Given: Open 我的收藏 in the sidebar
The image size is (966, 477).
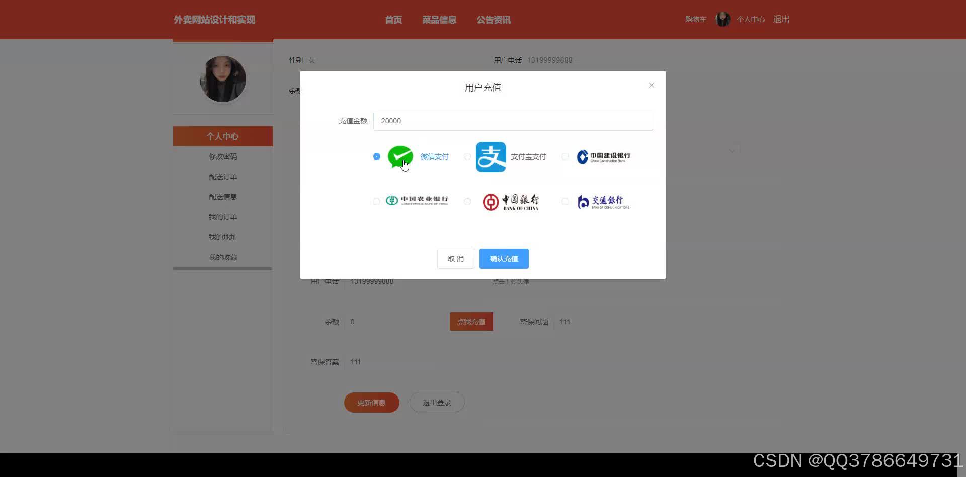Looking at the screenshot, I should 223,257.
